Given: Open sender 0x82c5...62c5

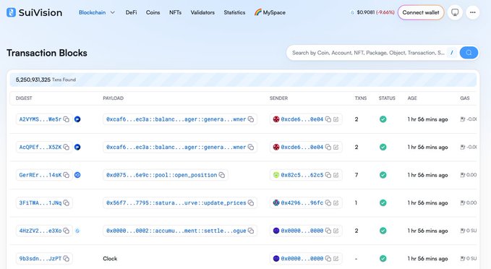Looking at the screenshot, I should [x=302, y=175].
